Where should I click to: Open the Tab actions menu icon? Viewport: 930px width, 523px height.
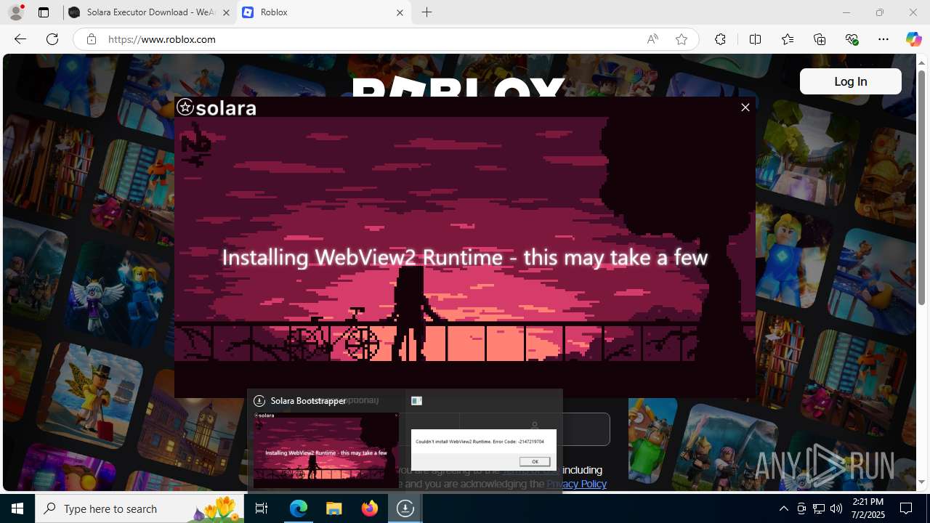[44, 12]
